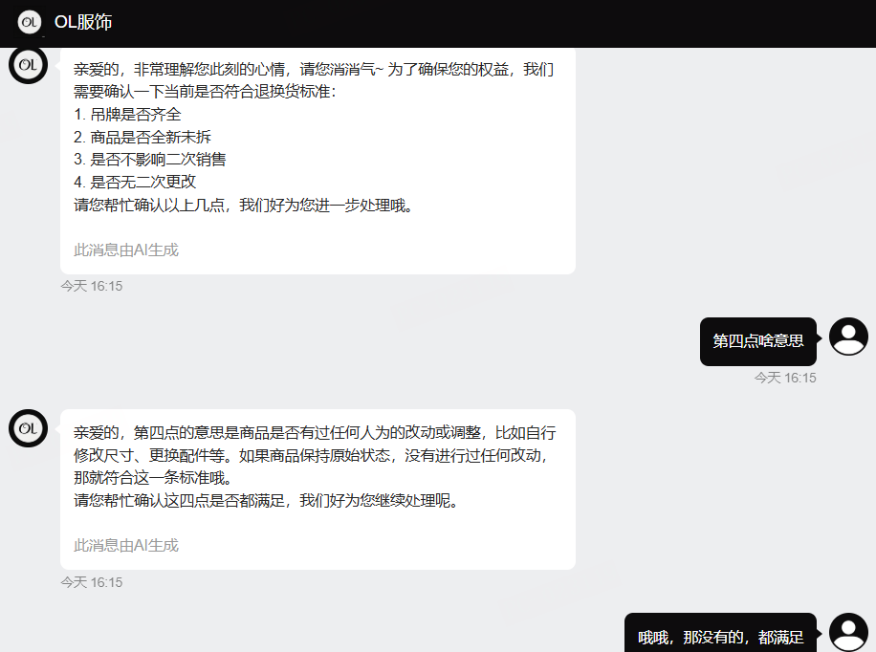Click timestamp 今天 16:15 under 第四点啥意思
This screenshot has height=652, width=876.
pyautogui.click(x=785, y=378)
